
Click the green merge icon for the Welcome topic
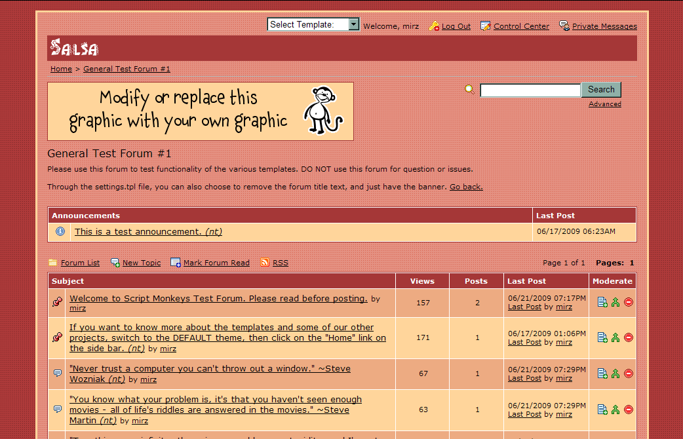coord(615,302)
